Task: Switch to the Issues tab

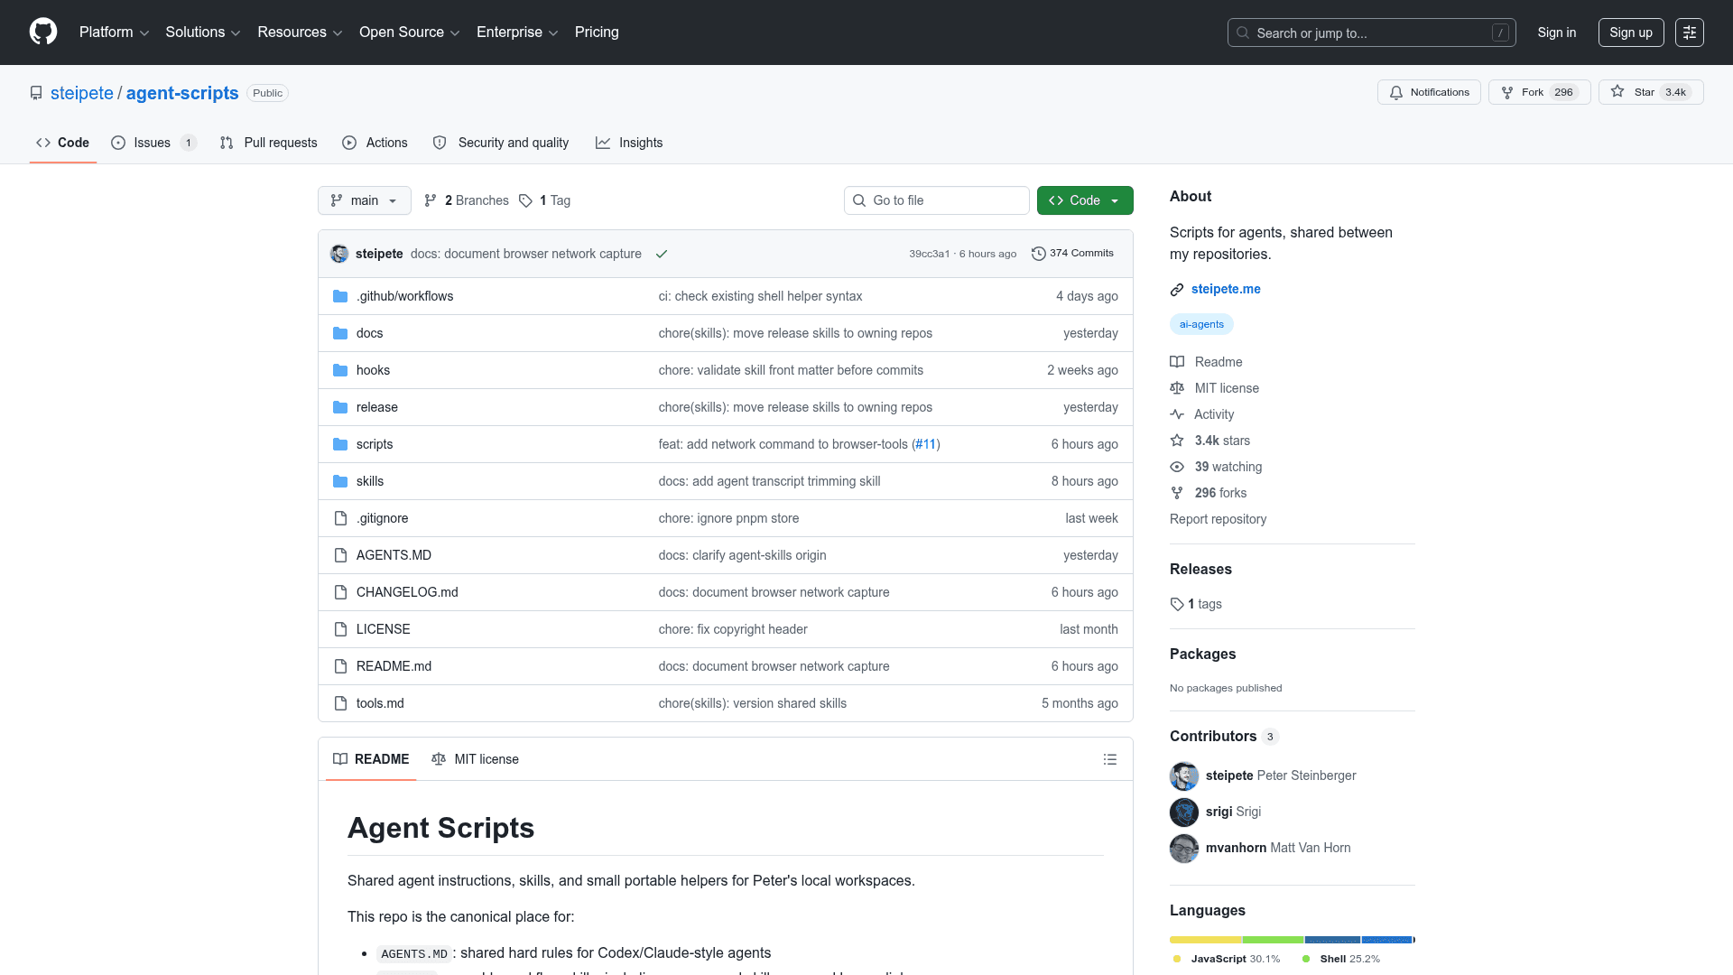Action: click(153, 143)
